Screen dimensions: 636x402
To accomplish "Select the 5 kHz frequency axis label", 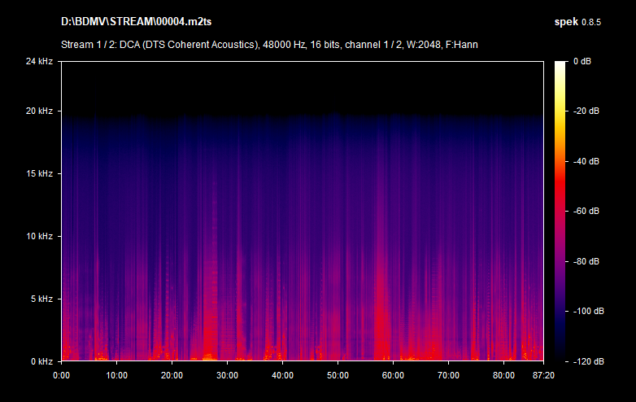I will 42,299.
